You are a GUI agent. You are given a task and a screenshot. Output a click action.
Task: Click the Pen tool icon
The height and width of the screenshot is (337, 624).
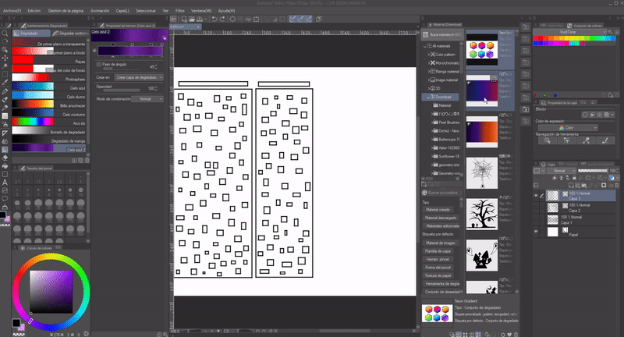pos(5,91)
